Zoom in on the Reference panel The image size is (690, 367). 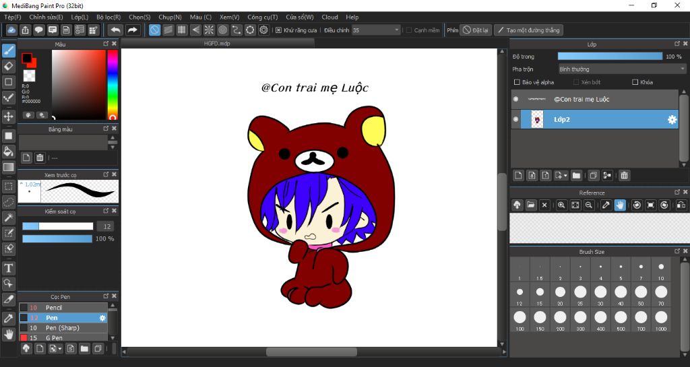[x=561, y=205]
